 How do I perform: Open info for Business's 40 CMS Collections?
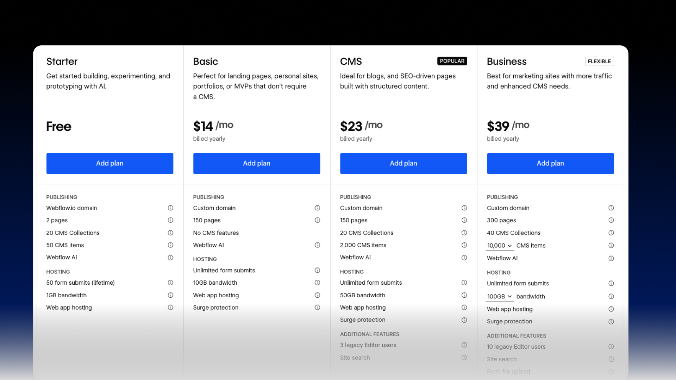click(611, 233)
